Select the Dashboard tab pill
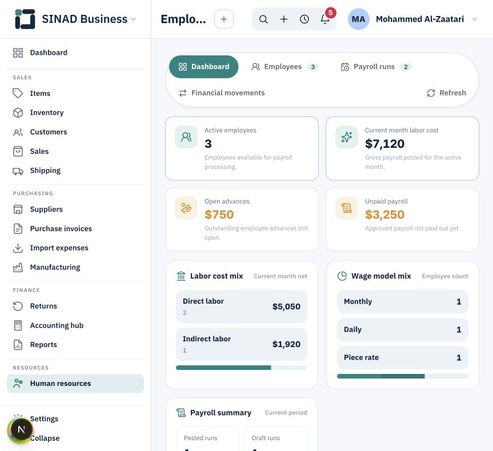Viewport: 493px width, 451px height. click(x=204, y=67)
